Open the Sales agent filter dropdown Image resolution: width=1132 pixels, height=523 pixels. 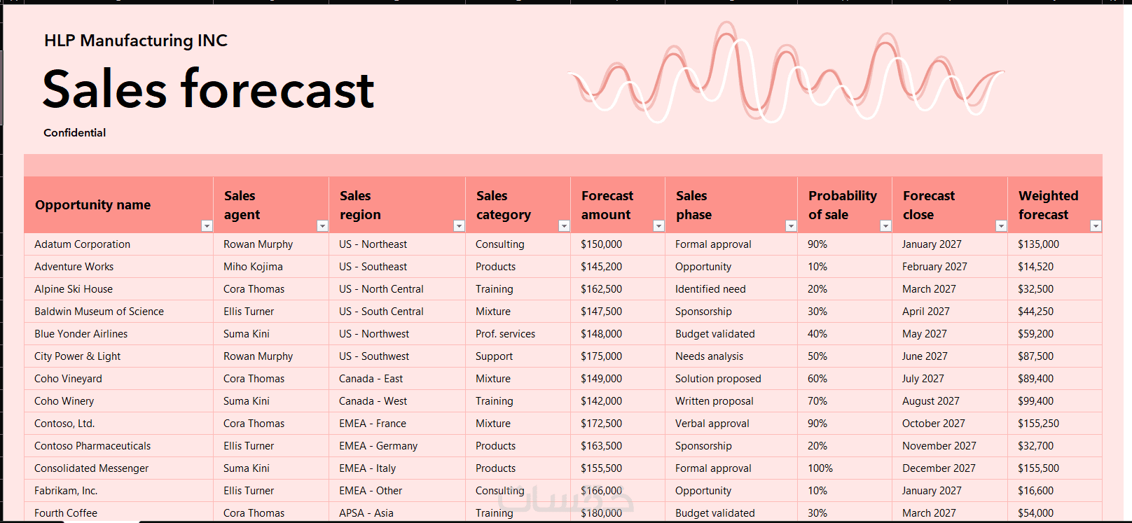tap(322, 225)
